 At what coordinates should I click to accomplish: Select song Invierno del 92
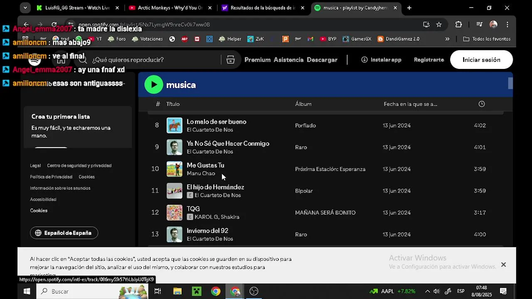pyautogui.click(x=207, y=231)
